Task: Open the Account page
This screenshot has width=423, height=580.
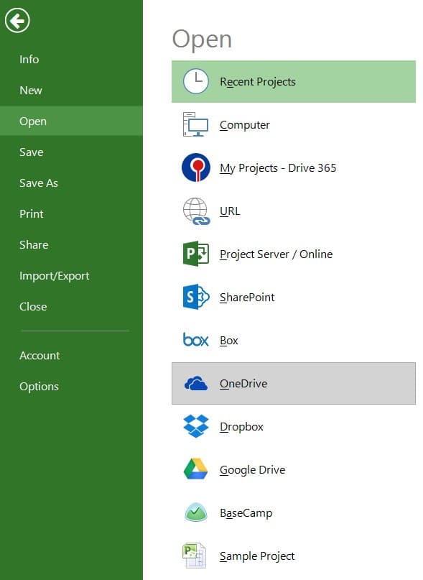Action: pos(39,356)
